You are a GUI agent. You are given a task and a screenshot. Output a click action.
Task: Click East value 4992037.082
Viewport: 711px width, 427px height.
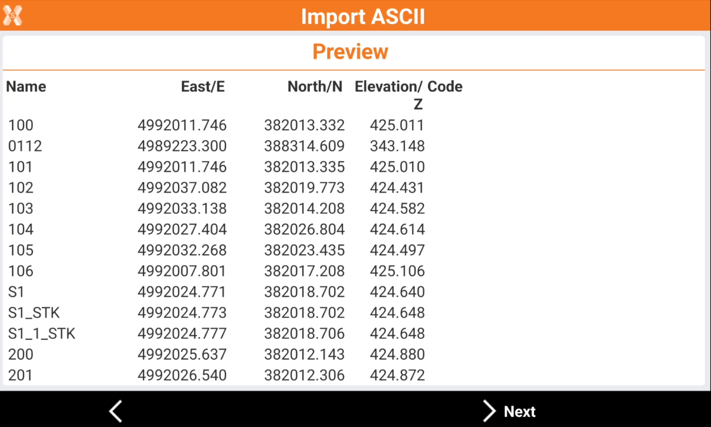pyautogui.click(x=182, y=188)
